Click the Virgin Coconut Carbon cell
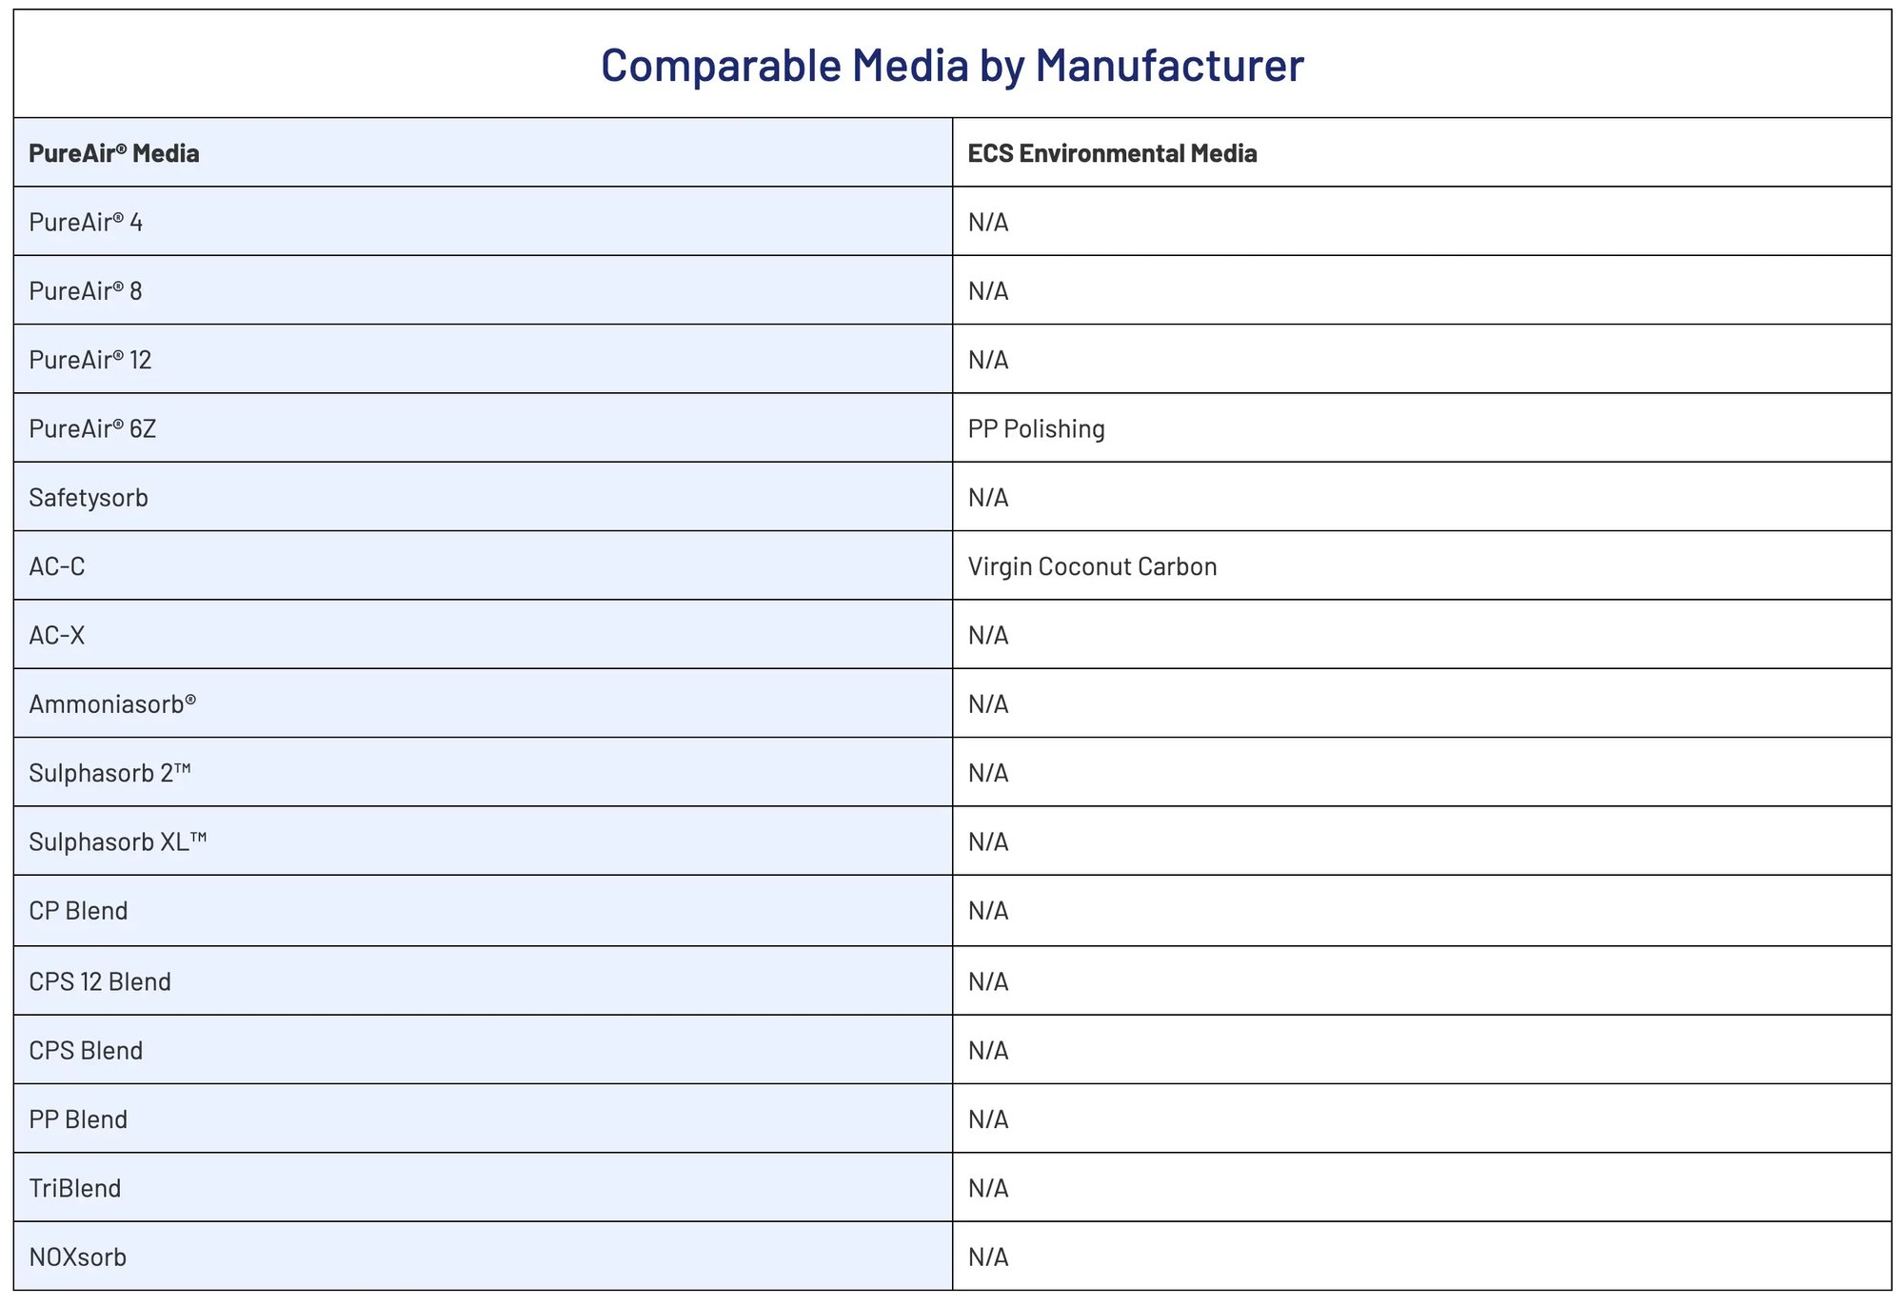This screenshot has width=1904, height=1306. (x=1092, y=566)
